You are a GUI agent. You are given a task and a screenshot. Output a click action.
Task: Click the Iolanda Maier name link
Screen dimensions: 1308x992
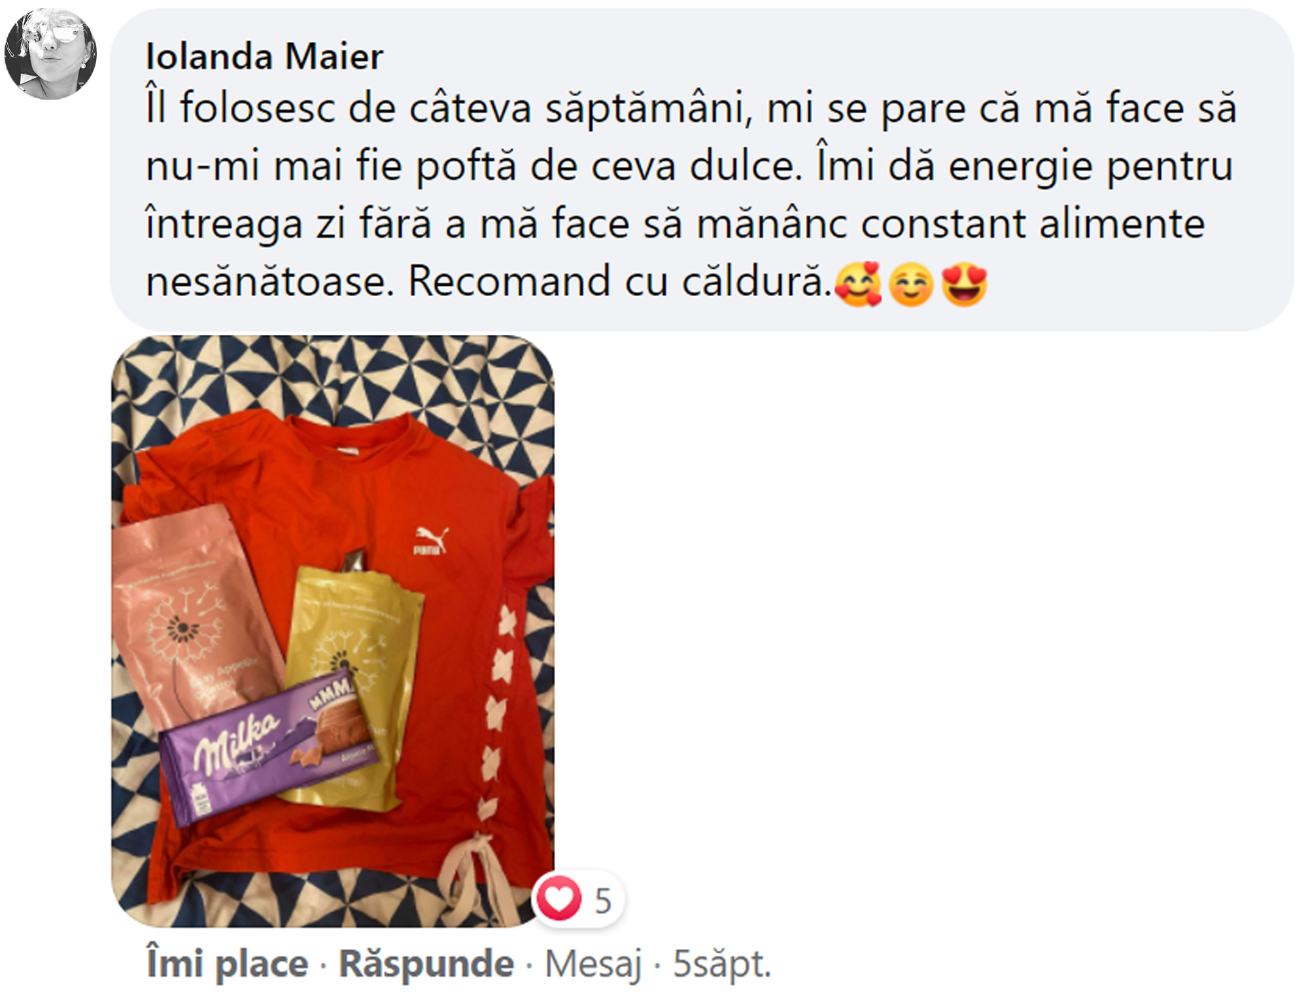[x=264, y=56]
